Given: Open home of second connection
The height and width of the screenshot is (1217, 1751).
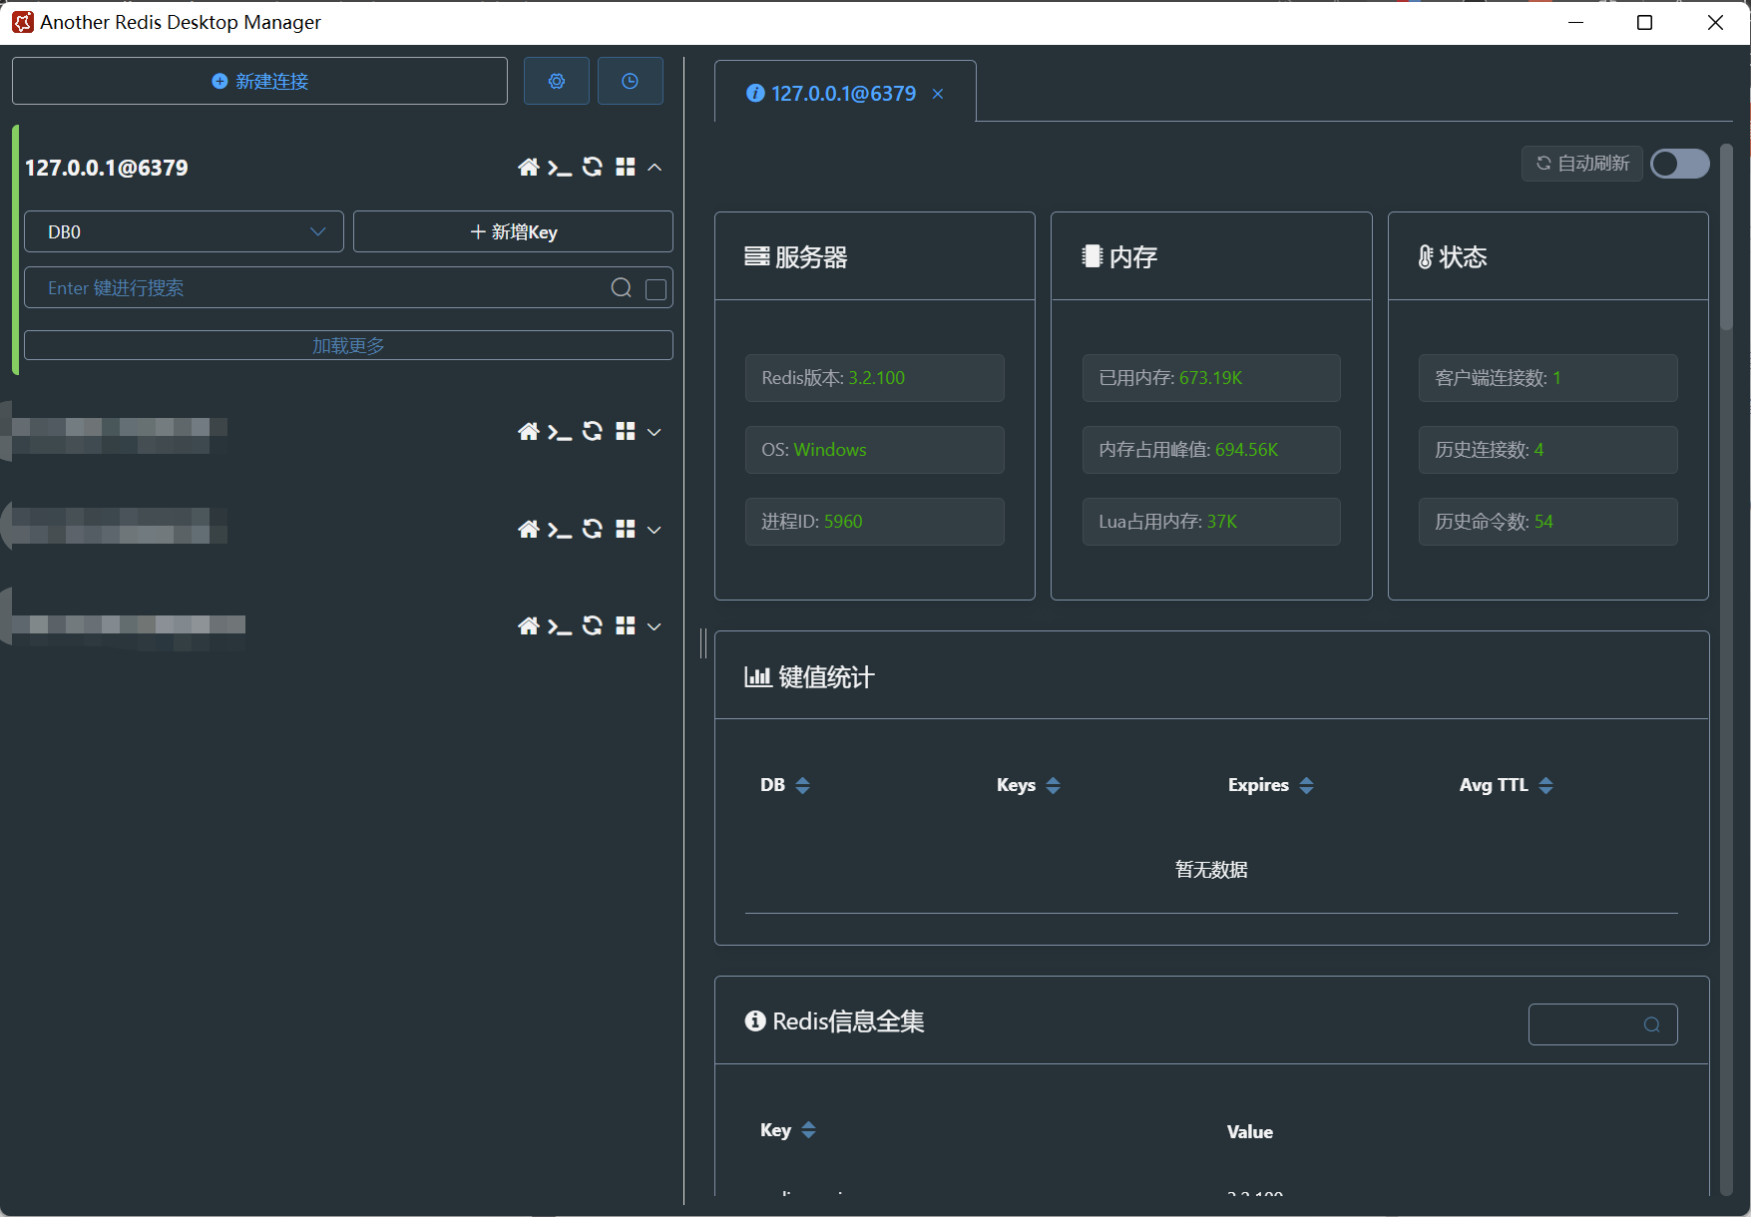Looking at the screenshot, I should pyautogui.click(x=529, y=431).
